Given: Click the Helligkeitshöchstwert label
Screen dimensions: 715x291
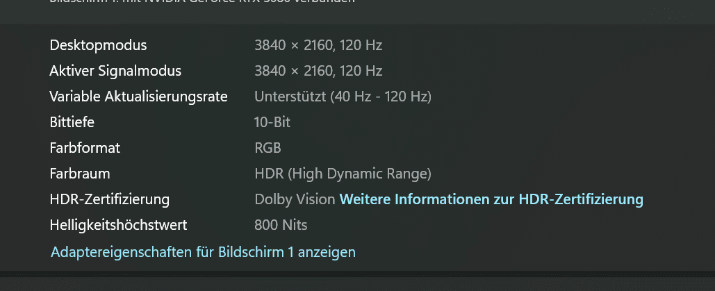Looking at the screenshot, I should [x=118, y=225].
